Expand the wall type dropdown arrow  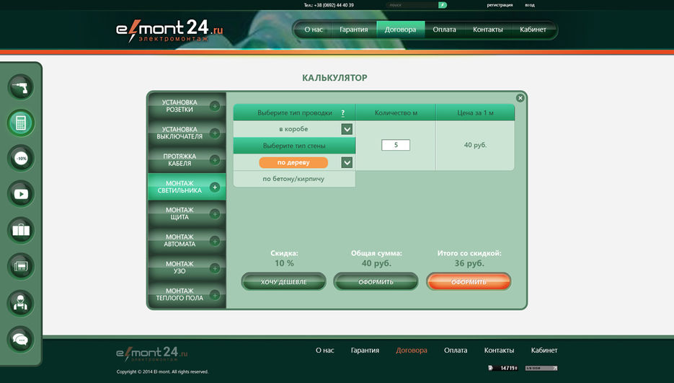pyautogui.click(x=347, y=162)
